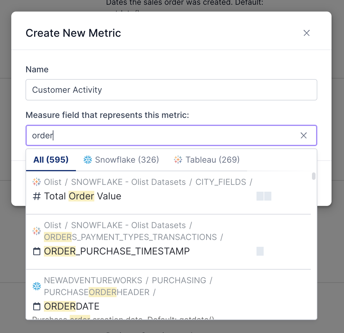
Task: Click the Snowflake icon beside the NEWADVENTUREWORKS path
Action: (36, 286)
